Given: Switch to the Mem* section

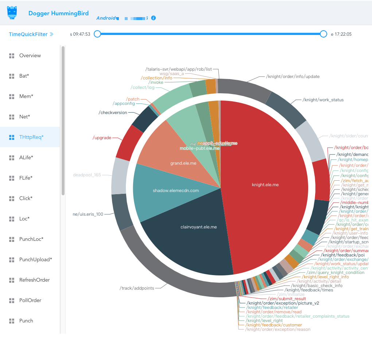Looking at the screenshot, I should [30, 97].
